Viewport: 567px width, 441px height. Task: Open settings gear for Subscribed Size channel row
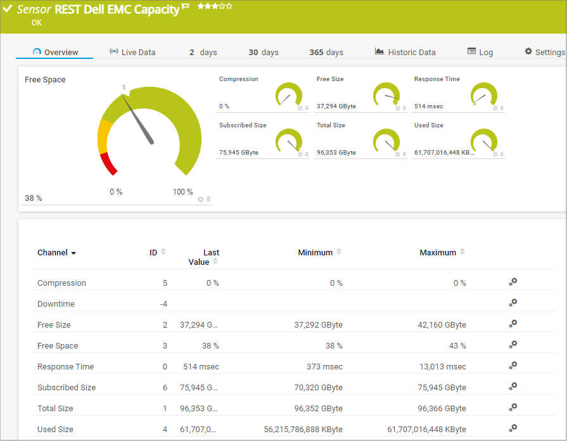(x=513, y=387)
